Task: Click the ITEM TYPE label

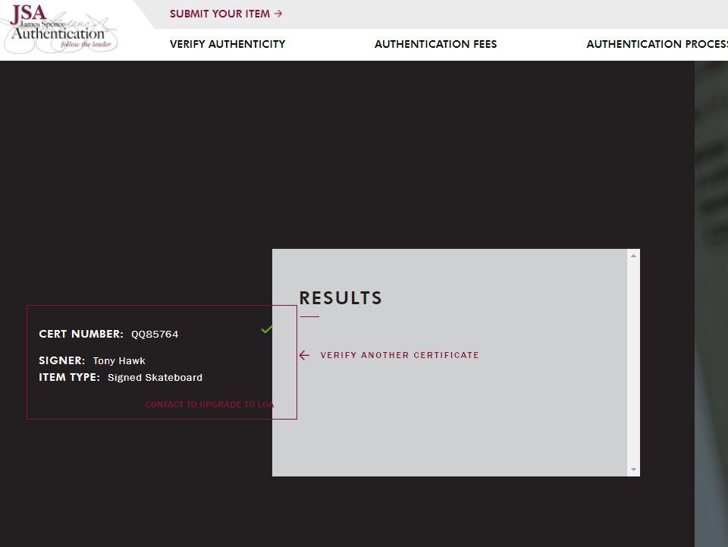Action: click(x=69, y=377)
